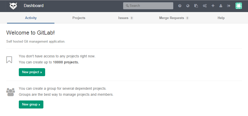Open snippets via the clipboard icon

[196, 6]
